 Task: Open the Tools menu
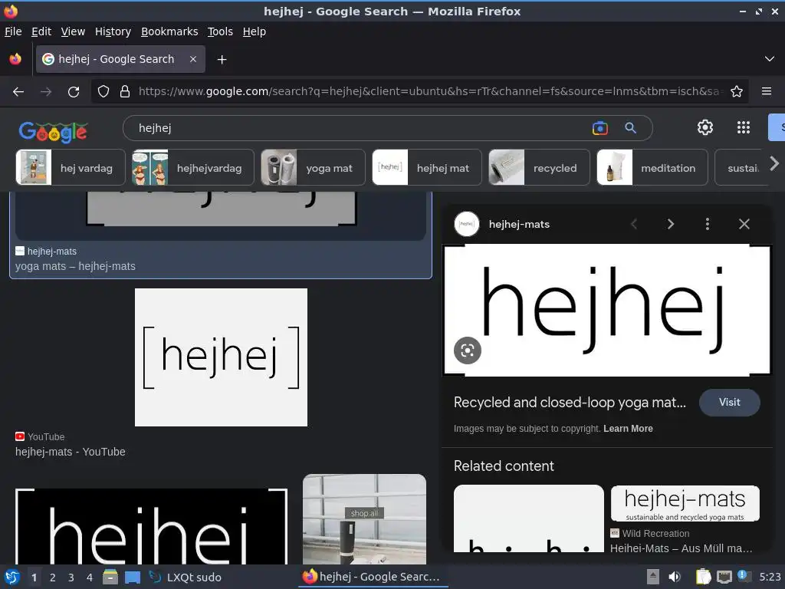tap(220, 31)
